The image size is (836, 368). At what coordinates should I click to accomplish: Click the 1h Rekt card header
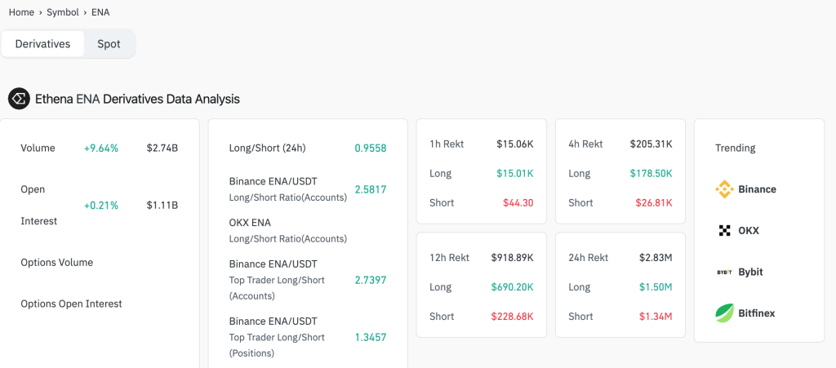point(447,144)
